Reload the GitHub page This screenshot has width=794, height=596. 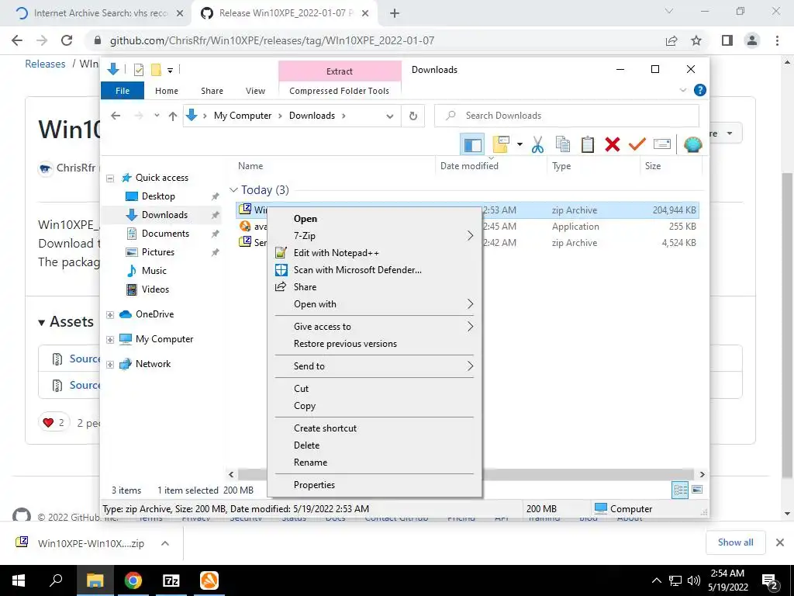(67, 40)
